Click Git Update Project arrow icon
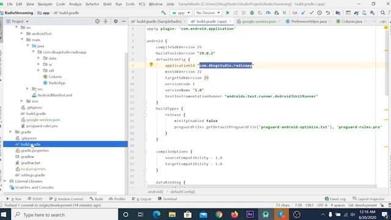 (303, 13)
